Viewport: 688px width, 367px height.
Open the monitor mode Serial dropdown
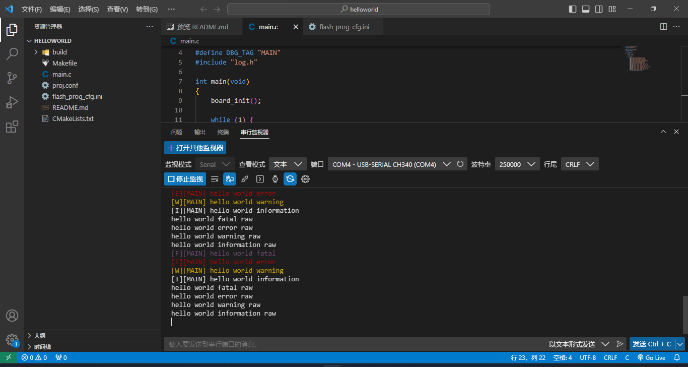click(x=215, y=164)
